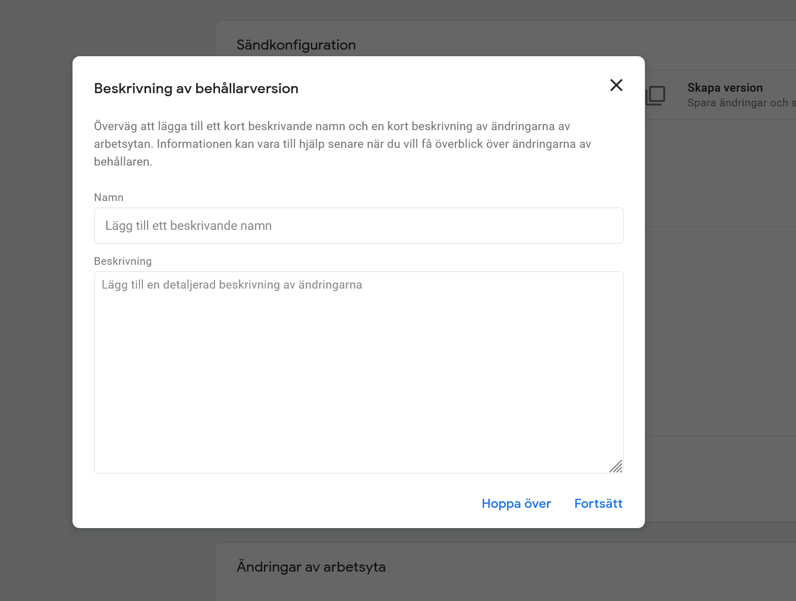Click the textarea resize handle
Image resolution: width=796 pixels, height=601 pixels.
[x=617, y=467]
